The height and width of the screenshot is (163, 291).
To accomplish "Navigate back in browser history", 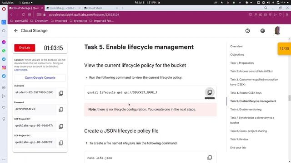I will point(11,14).
